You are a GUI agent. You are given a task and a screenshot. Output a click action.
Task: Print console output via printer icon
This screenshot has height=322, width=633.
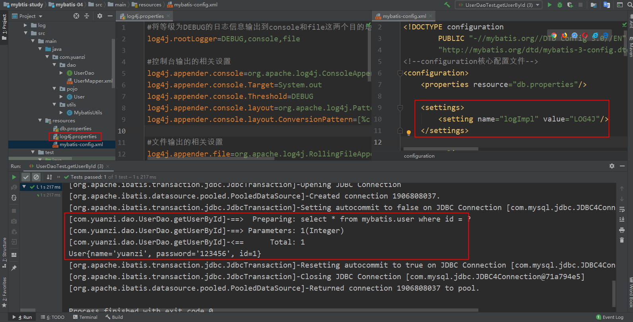tap(622, 230)
